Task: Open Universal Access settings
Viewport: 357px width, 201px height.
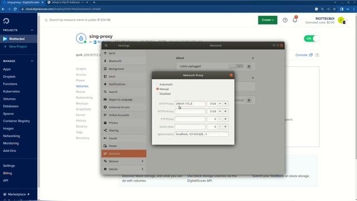Action: pyautogui.click(x=124, y=107)
